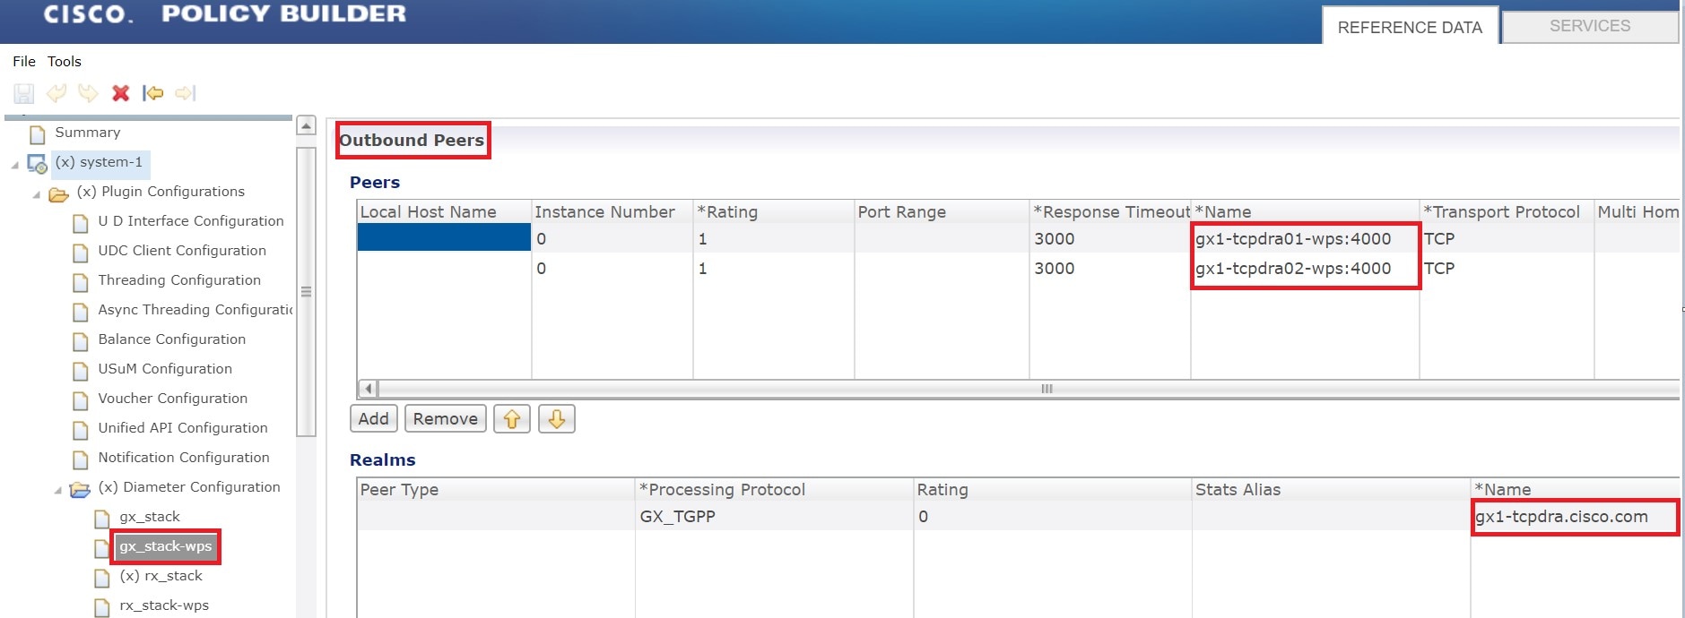Image resolution: width=1685 pixels, height=618 pixels.
Task: Switch to the SERVICES tab
Action: (1590, 26)
